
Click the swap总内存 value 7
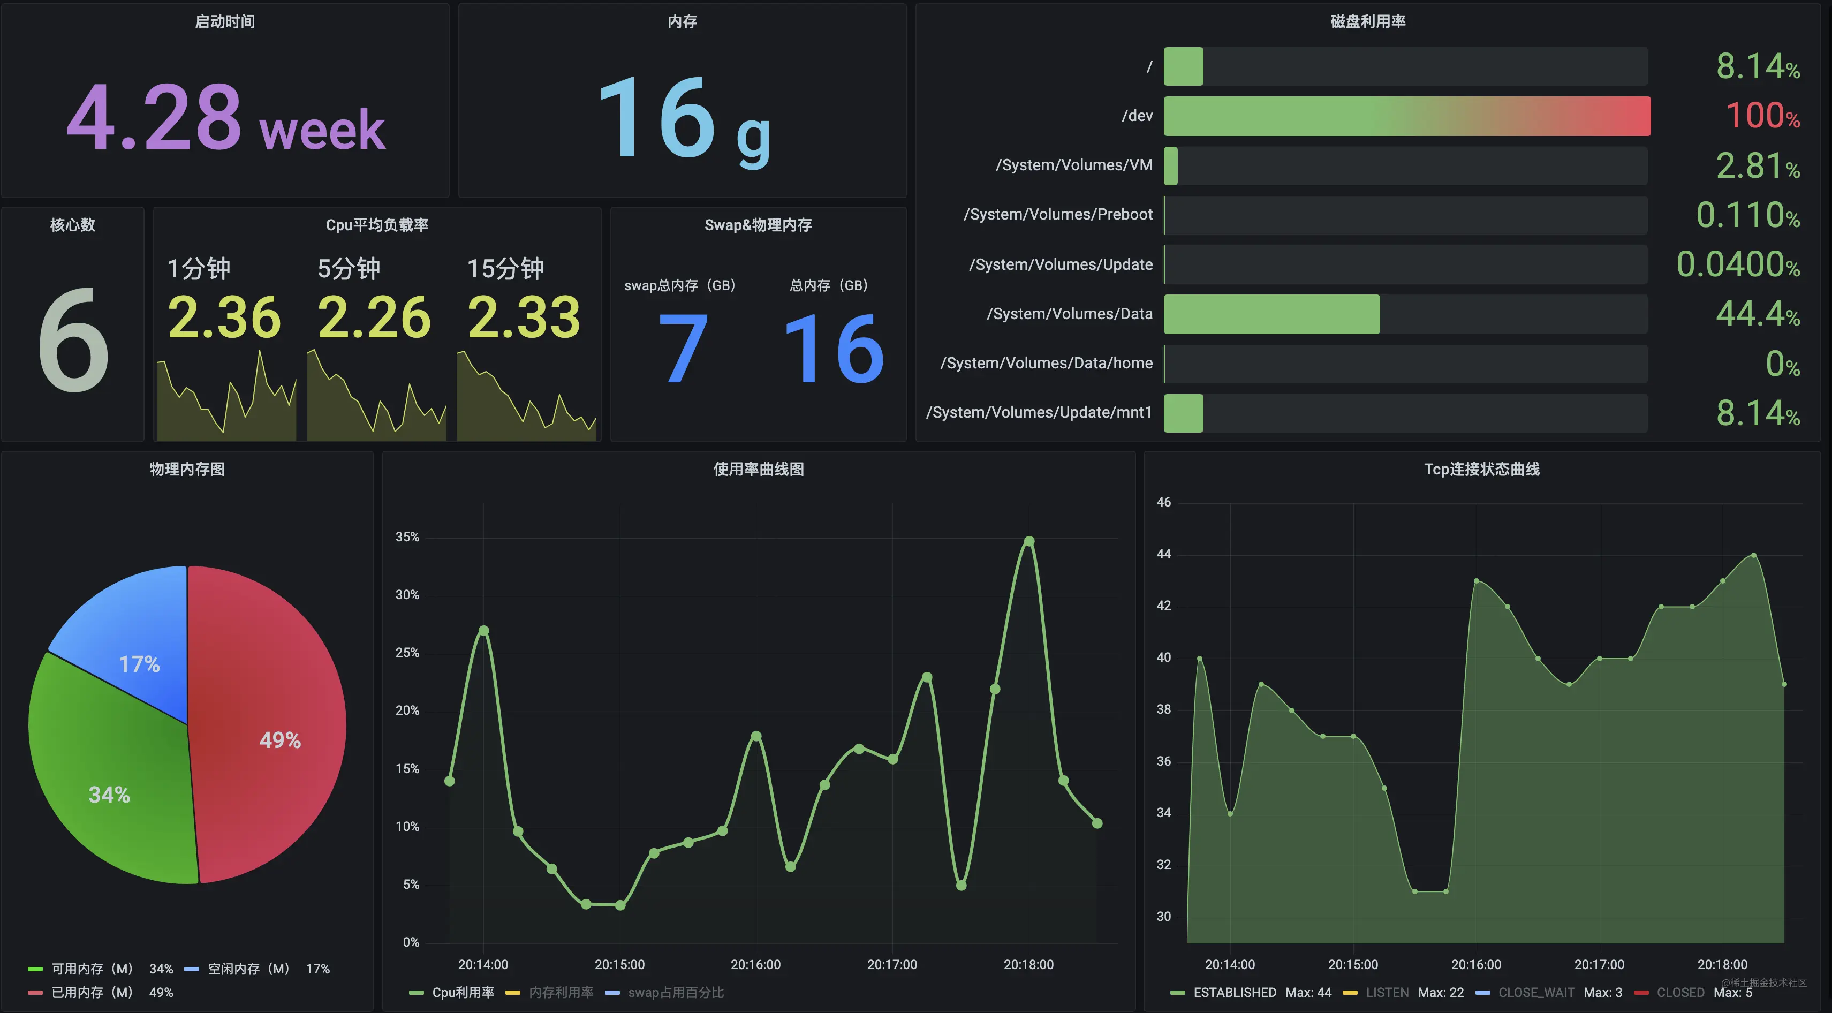point(683,349)
